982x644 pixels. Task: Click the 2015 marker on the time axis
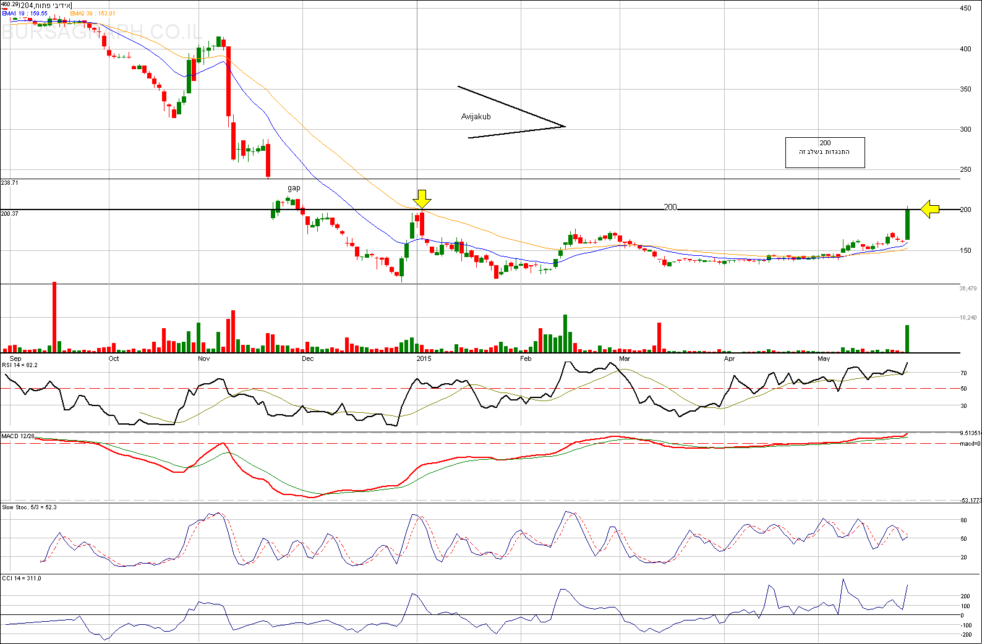[x=424, y=358]
